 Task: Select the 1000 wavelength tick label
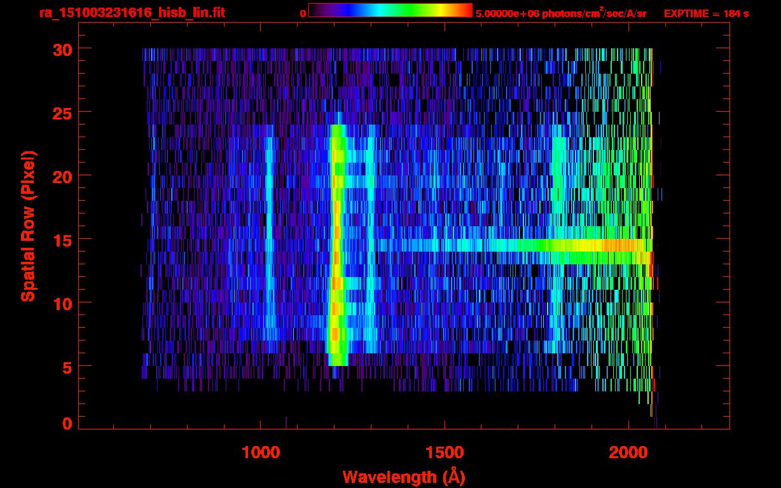[x=261, y=452]
